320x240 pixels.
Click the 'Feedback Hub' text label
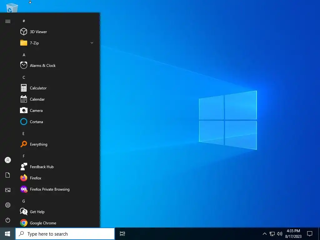pyautogui.click(x=42, y=167)
